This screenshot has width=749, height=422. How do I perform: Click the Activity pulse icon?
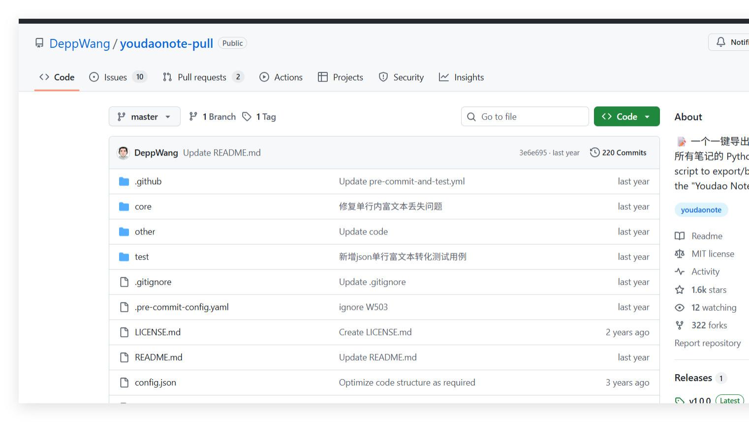680,271
